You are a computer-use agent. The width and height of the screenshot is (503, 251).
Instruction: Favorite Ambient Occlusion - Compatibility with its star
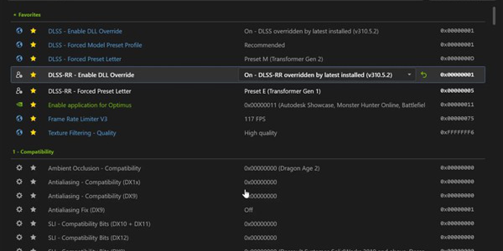tap(33, 168)
